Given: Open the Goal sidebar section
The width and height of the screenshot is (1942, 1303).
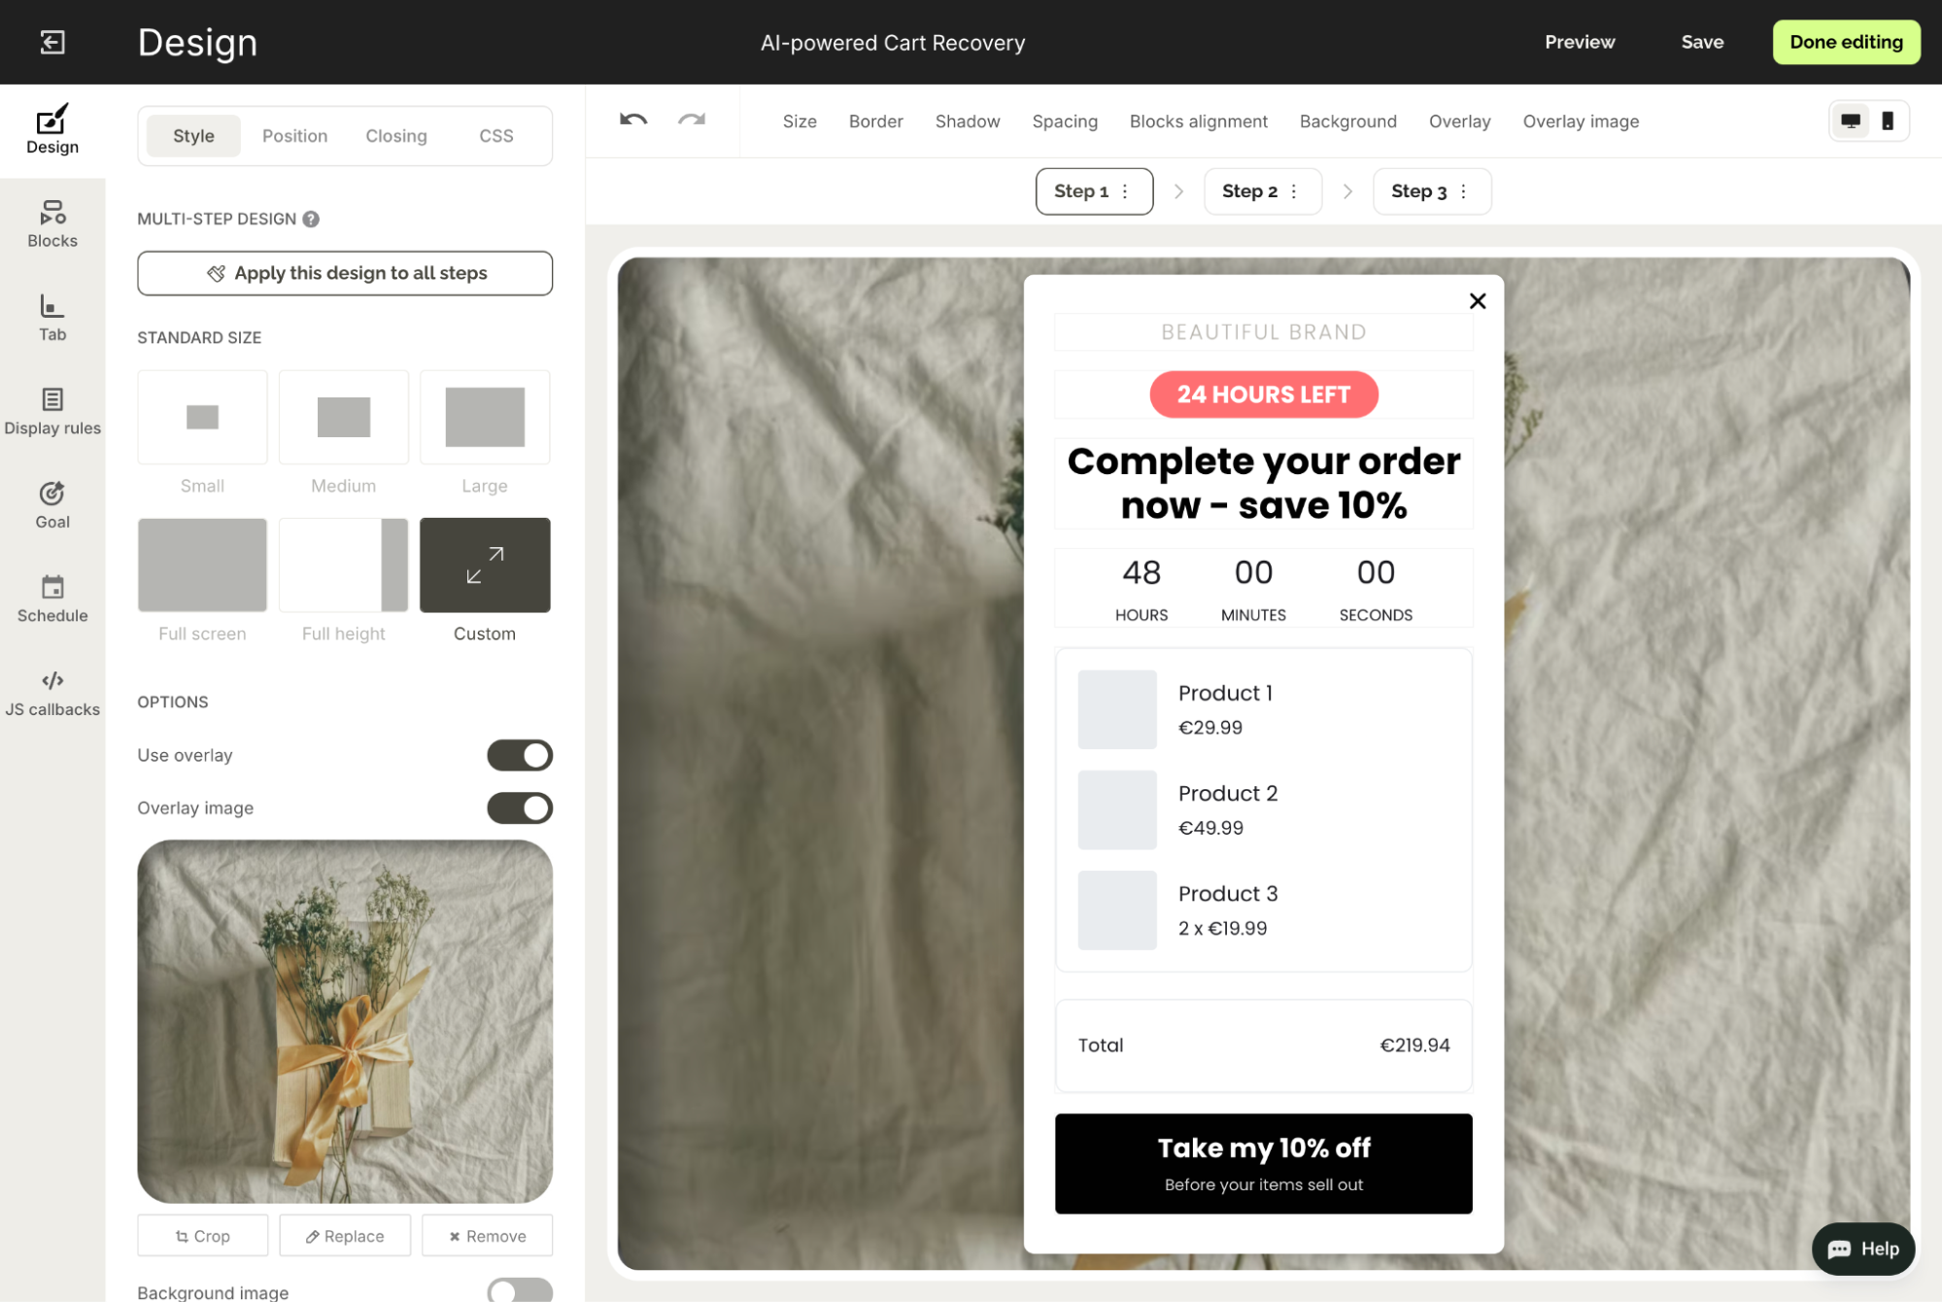Looking at the screenshot, I should point(52,505).
